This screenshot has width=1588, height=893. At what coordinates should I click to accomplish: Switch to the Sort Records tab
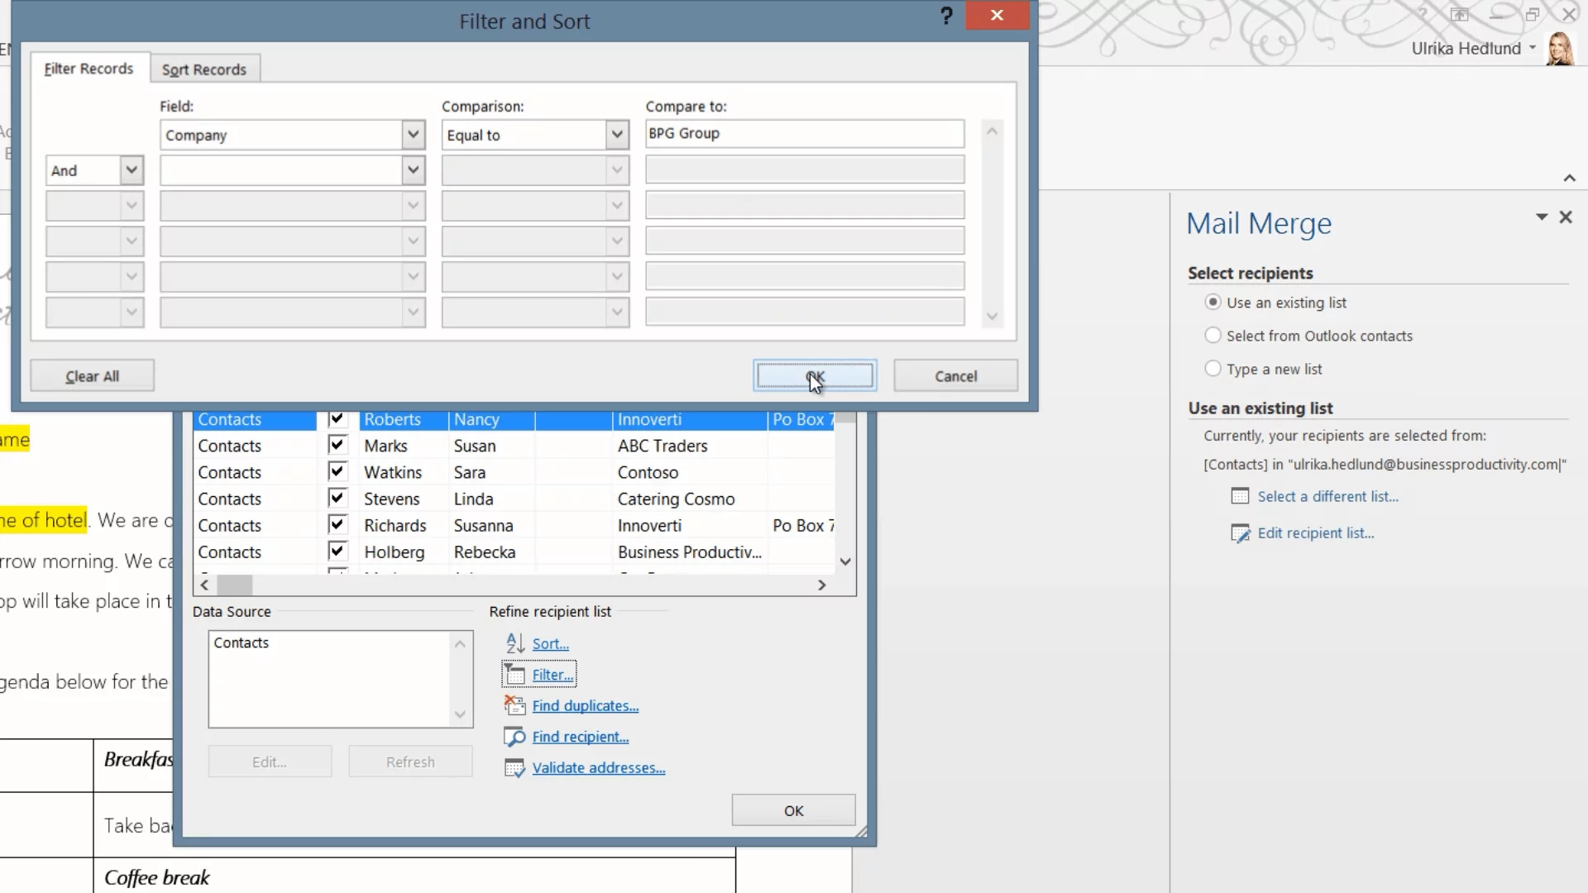[204, 69]
